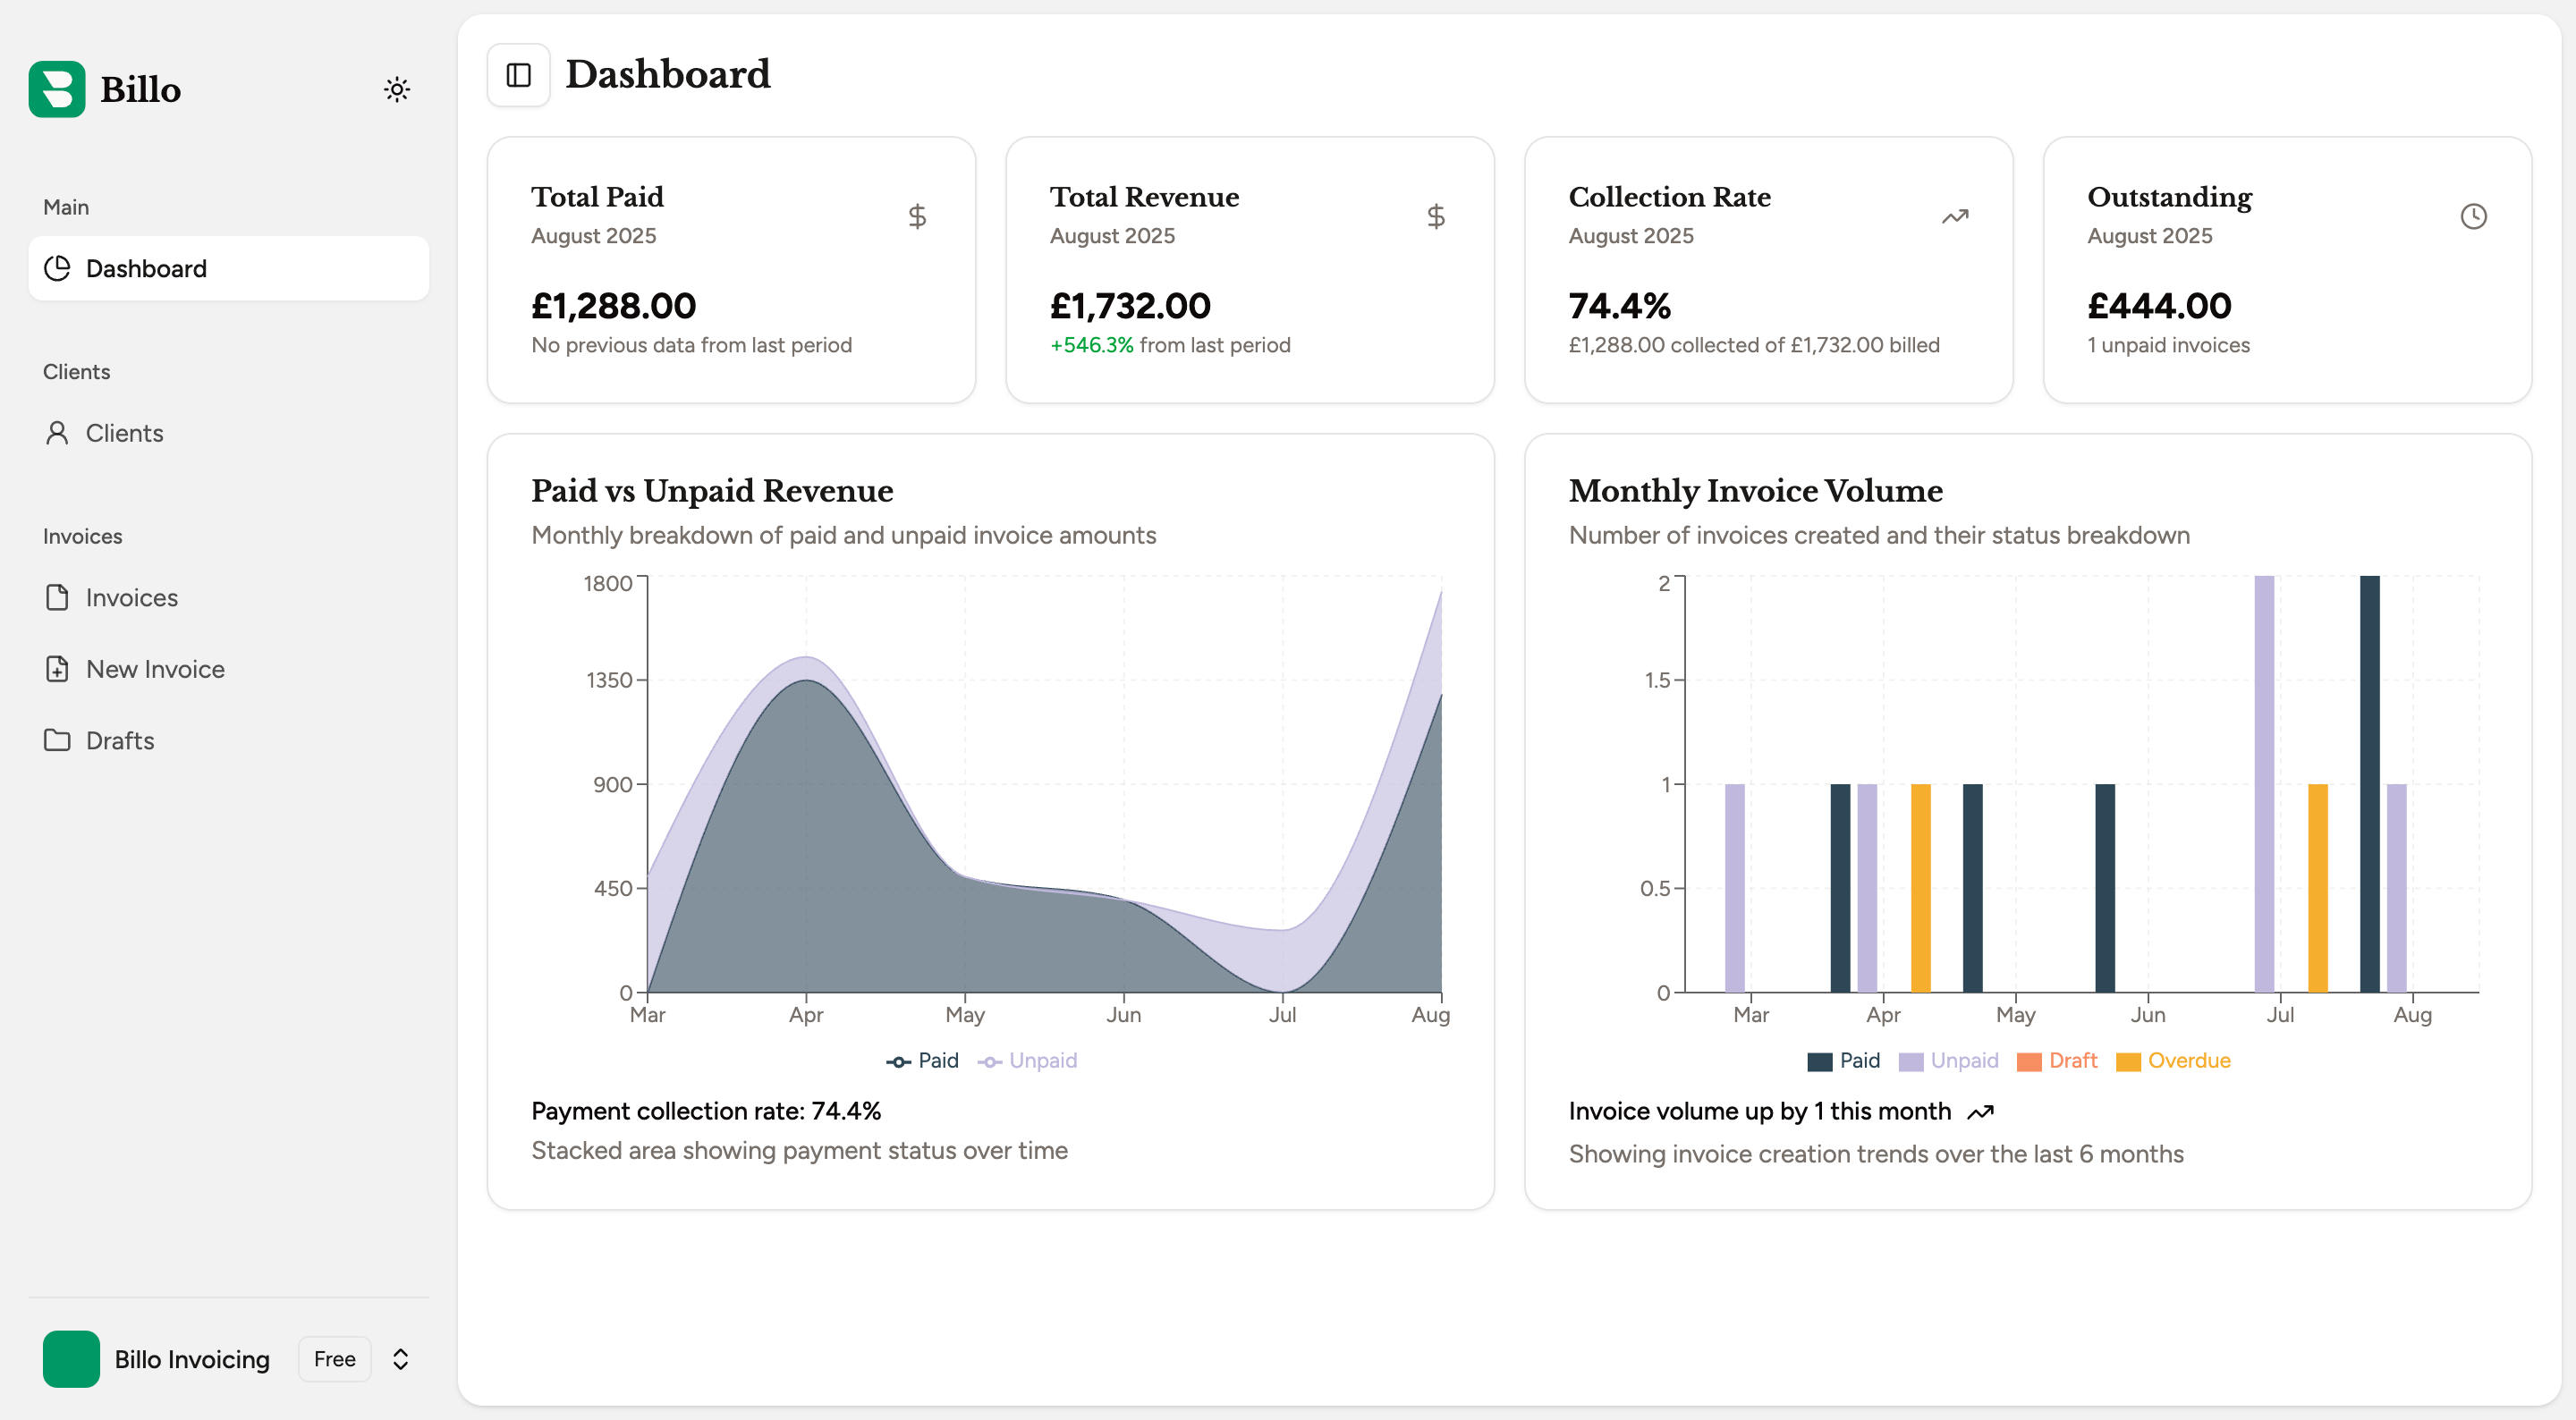Viewport: 2576px width, 1420px height.
Task: Click the trending arrow on Collection Rate card
Action: click(1955, 216)
